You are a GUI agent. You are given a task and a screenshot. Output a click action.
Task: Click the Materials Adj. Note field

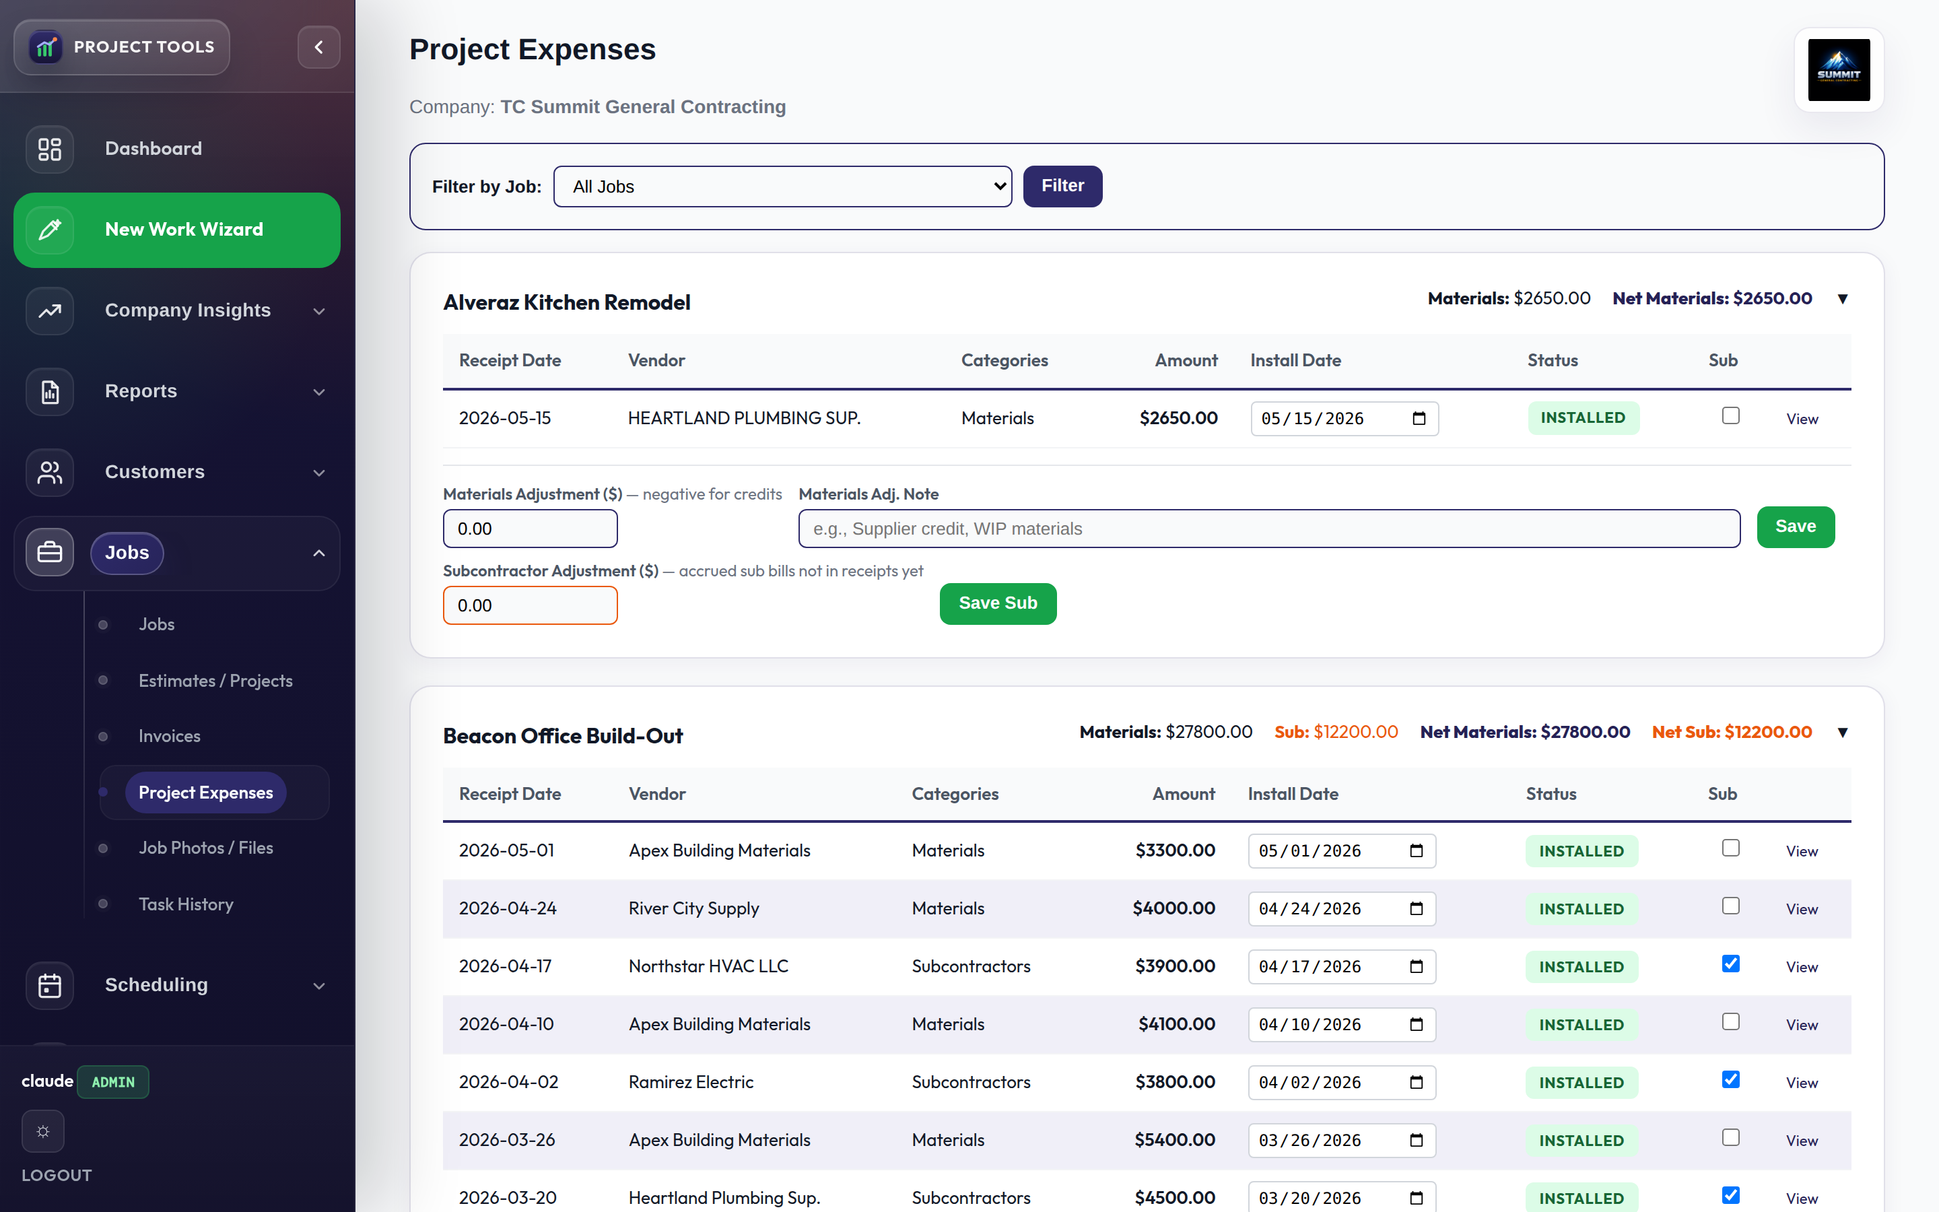coord(1269,529)
